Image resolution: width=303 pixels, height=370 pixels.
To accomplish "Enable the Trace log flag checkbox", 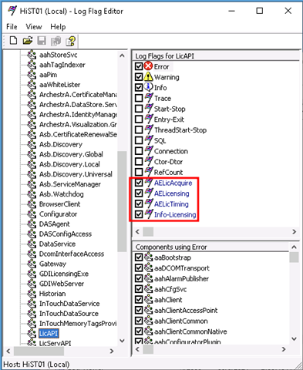I will tap(139, 98).
